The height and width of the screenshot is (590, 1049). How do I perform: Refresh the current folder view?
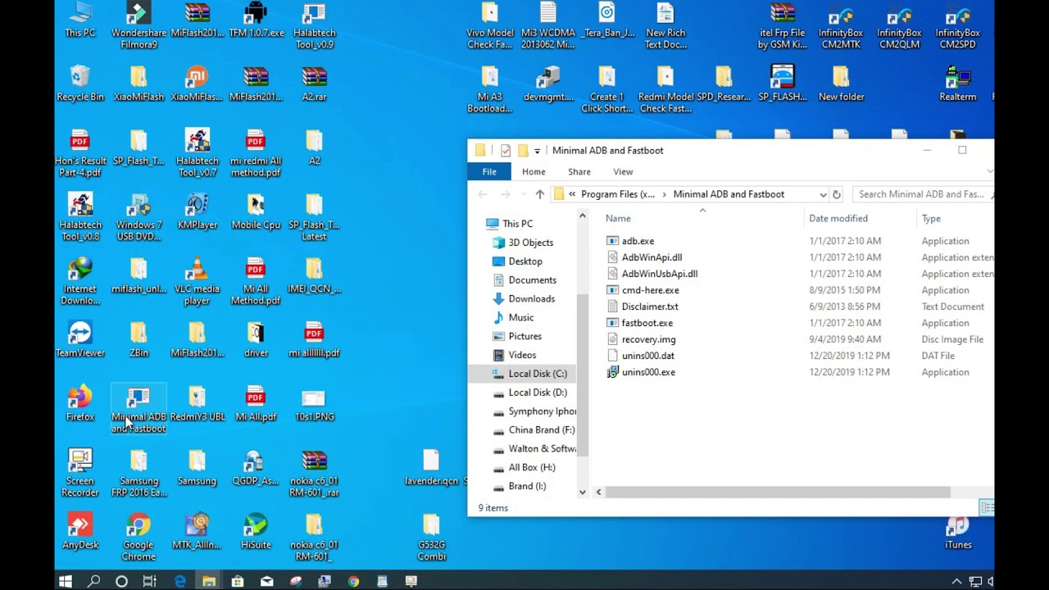click(x=837, y=194)
